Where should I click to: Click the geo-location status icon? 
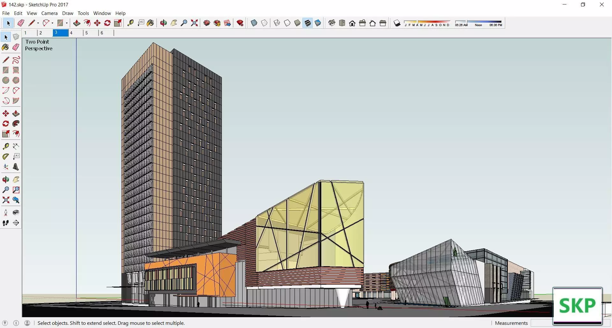tap(5, 323)
